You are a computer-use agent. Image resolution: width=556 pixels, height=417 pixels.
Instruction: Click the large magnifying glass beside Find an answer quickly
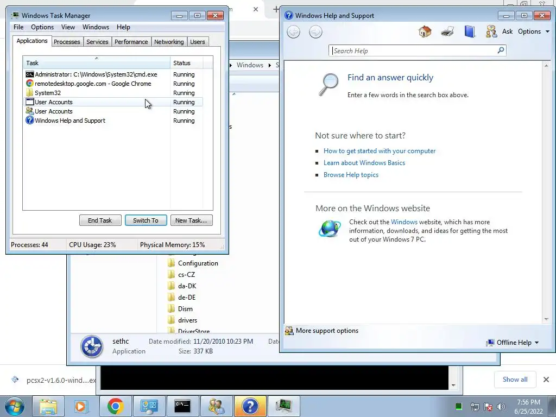tap(328, 84)
